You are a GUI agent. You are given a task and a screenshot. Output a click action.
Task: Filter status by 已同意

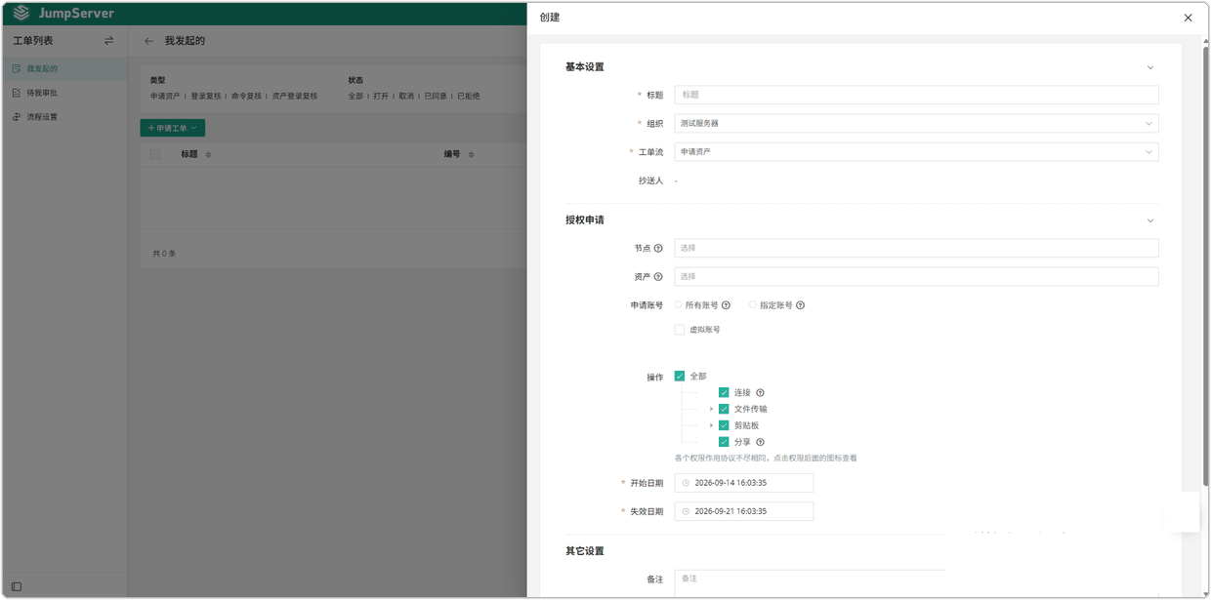coord(436,97)
